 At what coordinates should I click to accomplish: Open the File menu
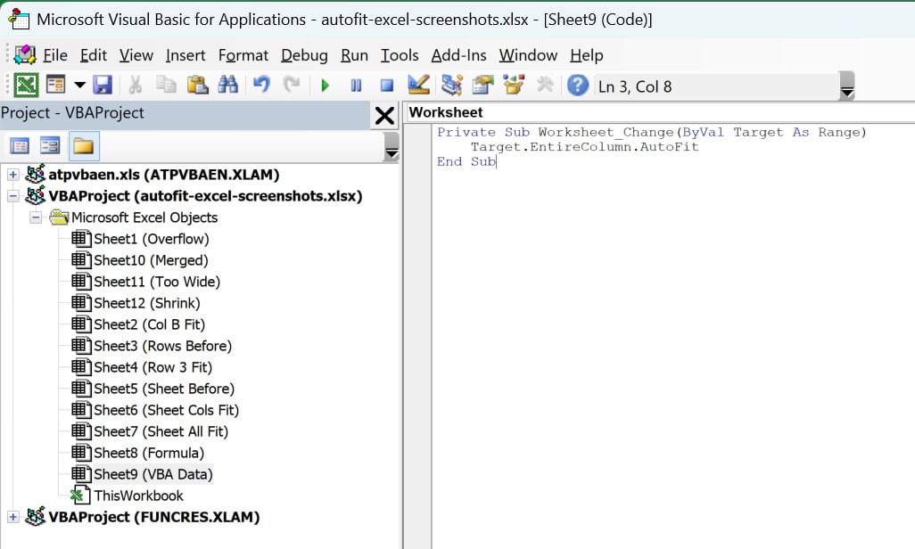(x=55, y=55)
